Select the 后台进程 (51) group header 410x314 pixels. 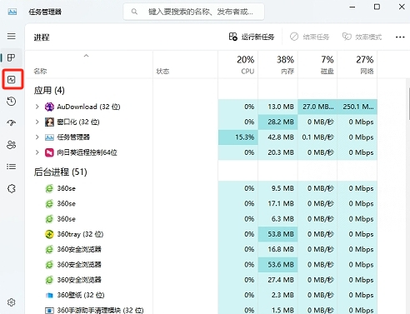point(60,172)
